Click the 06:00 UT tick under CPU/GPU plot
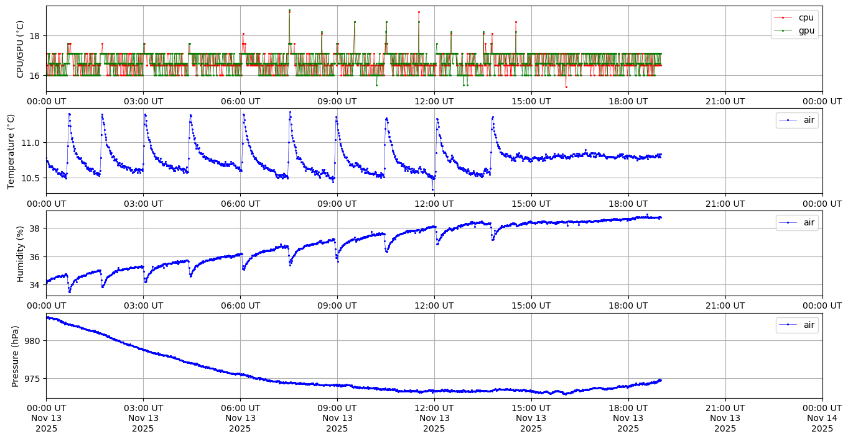The image size is (848, 439). [240, 101]
